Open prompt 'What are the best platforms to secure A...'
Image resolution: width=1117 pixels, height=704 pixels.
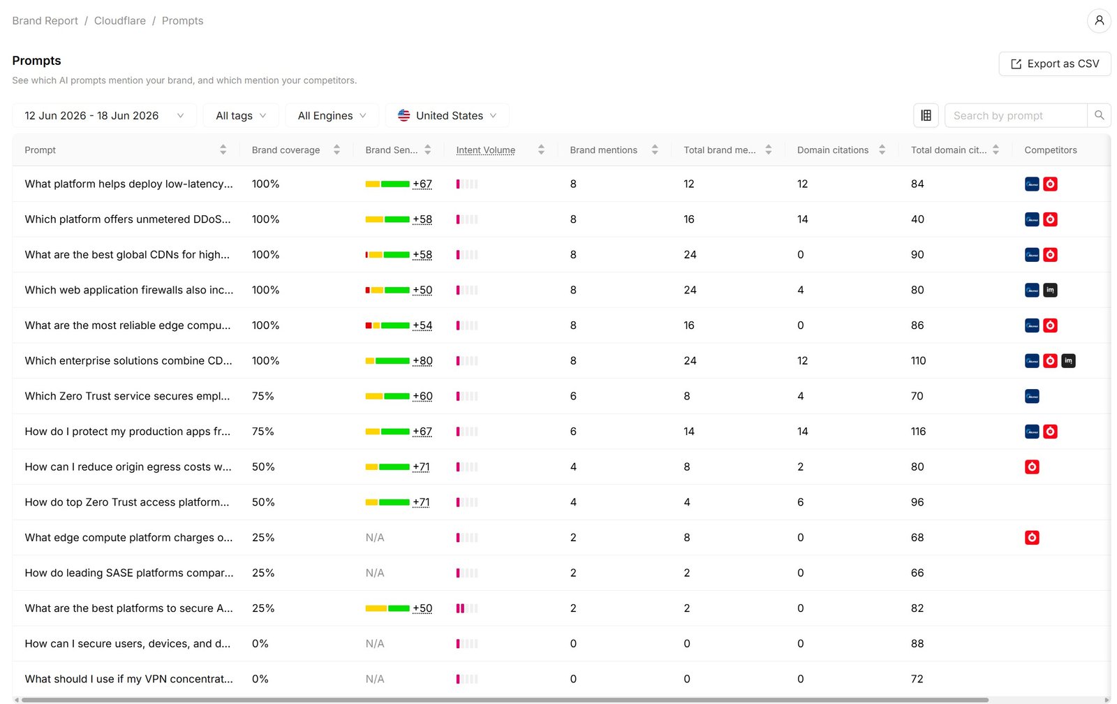tap(129, 608)
